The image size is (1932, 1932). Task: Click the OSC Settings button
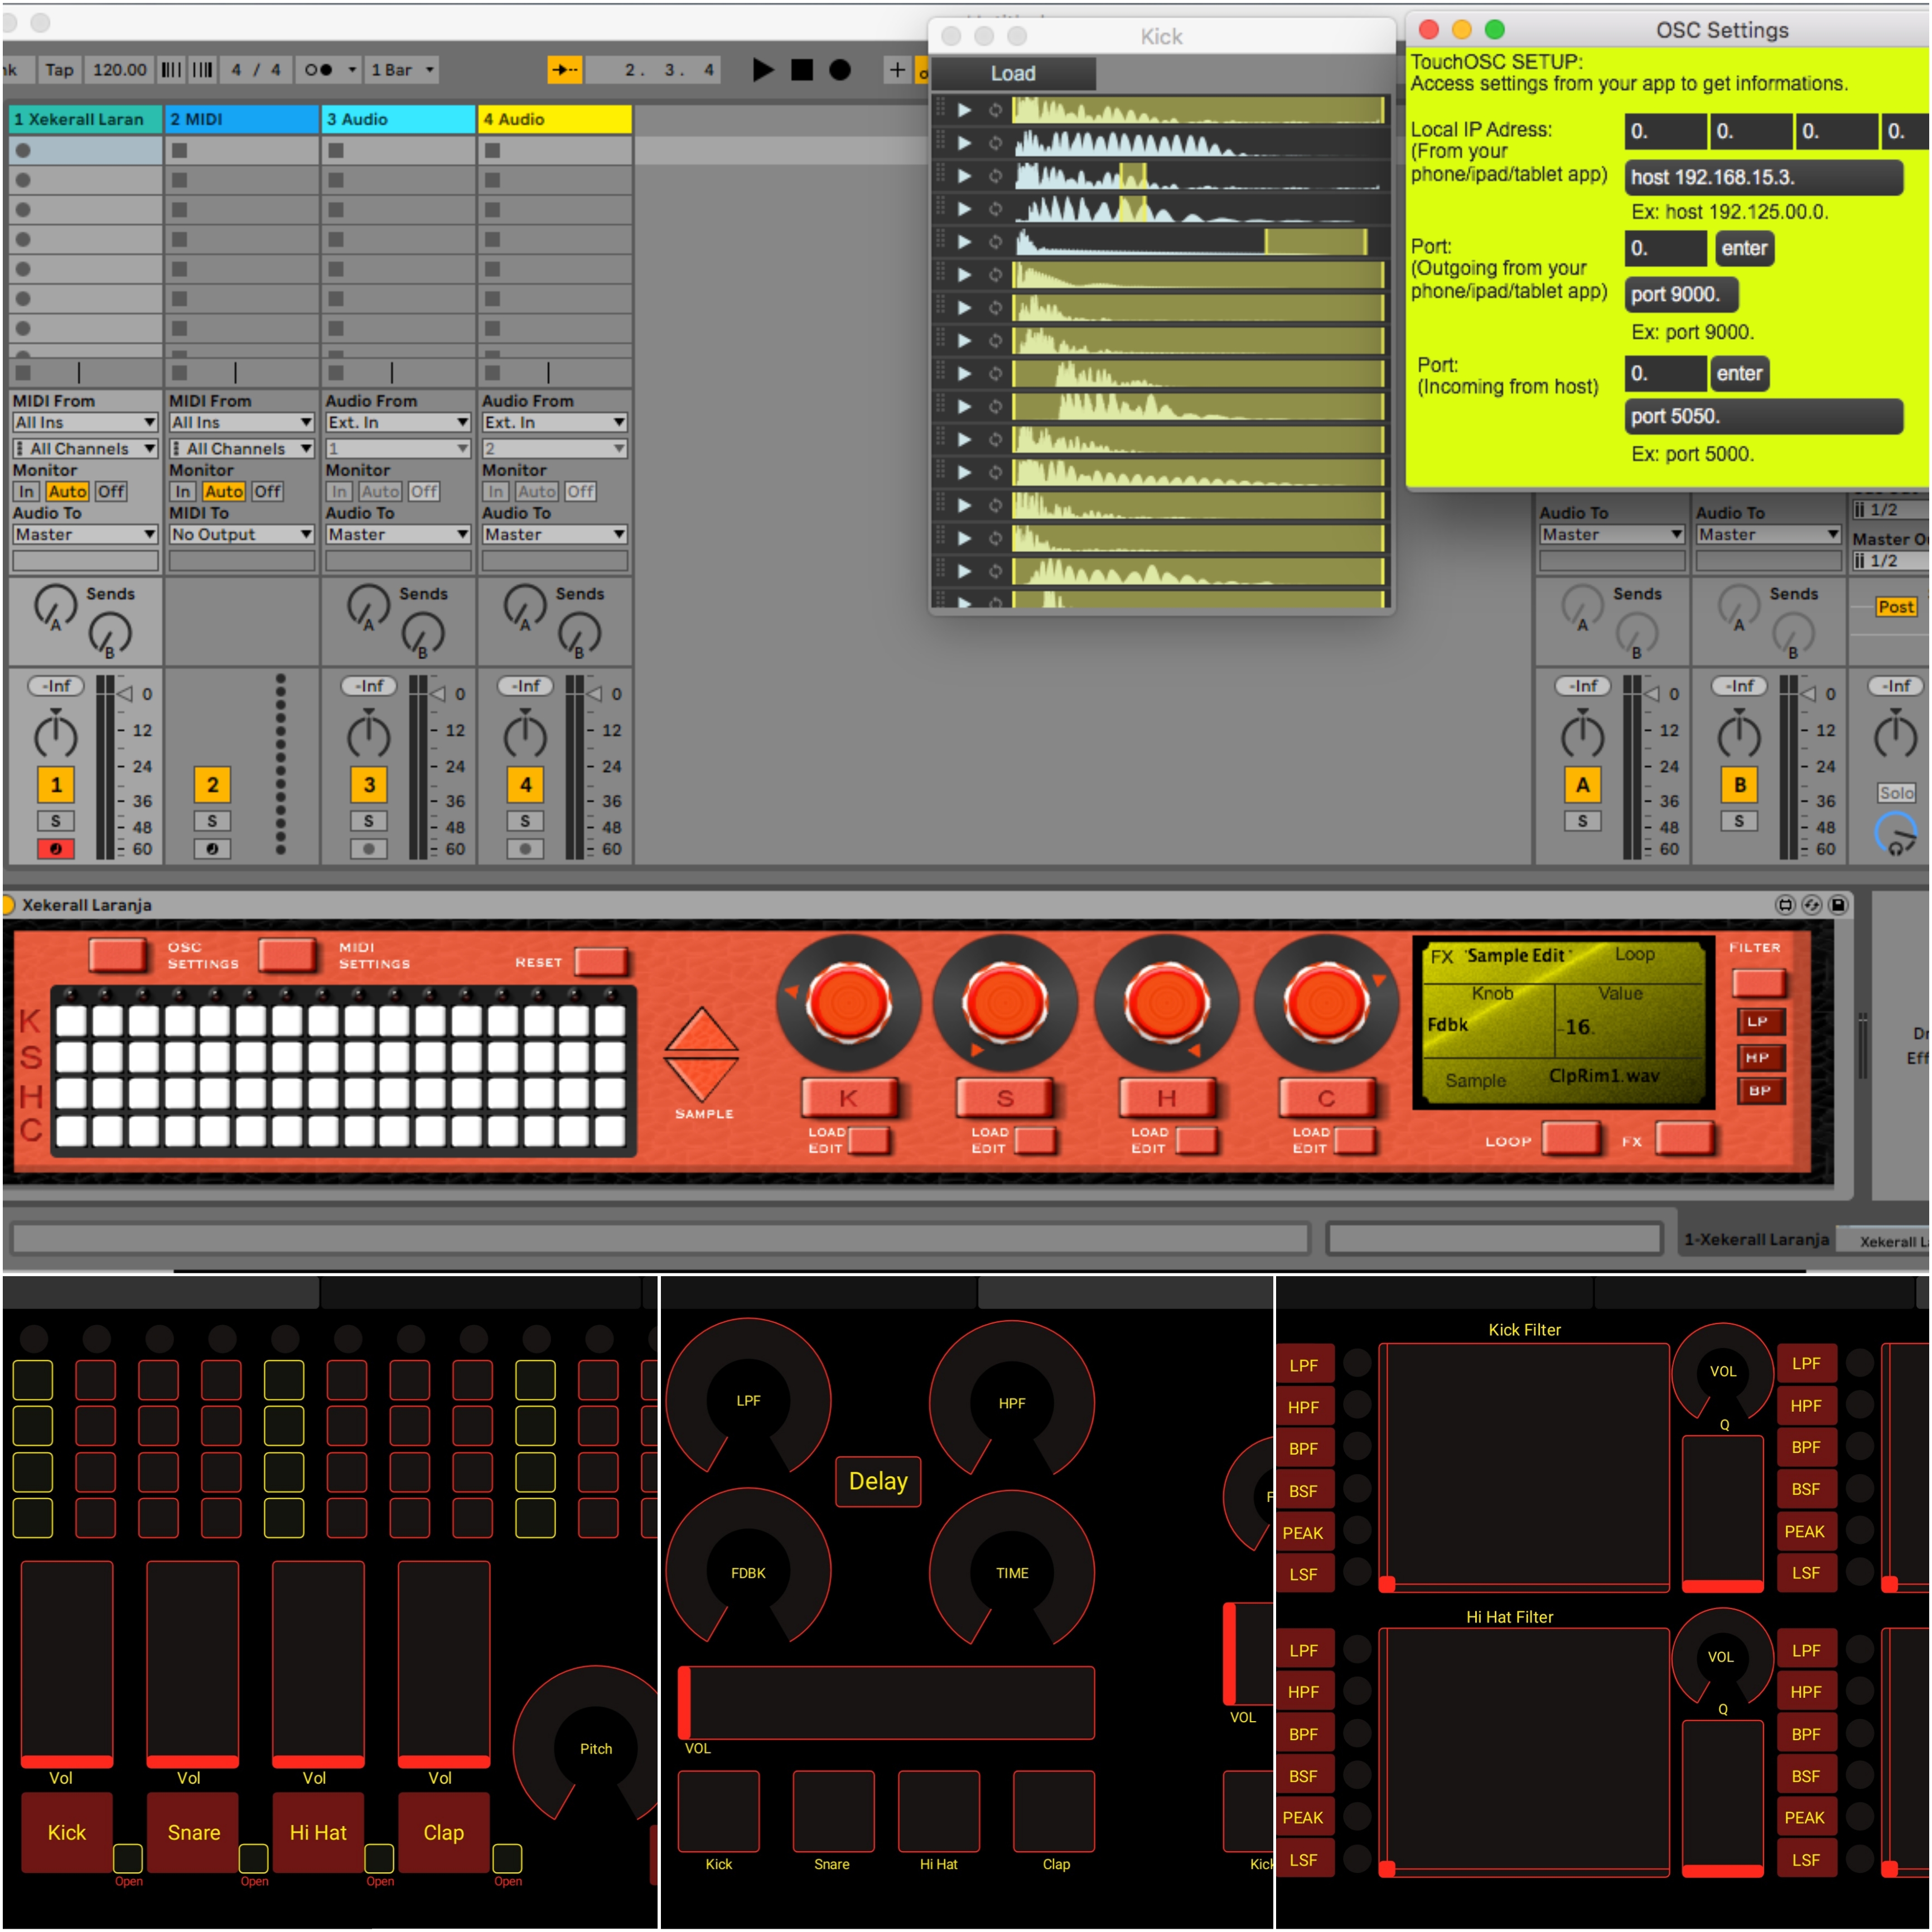pos(118,954)
